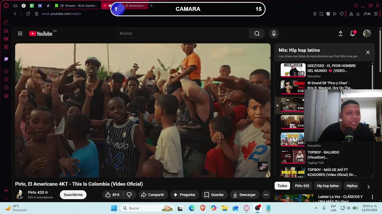
Task: Open OBS Studio from taskbar
Action: pos(257,208)
